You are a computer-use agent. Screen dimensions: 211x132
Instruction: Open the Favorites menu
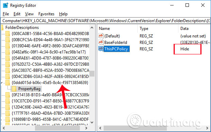point(46,14)
